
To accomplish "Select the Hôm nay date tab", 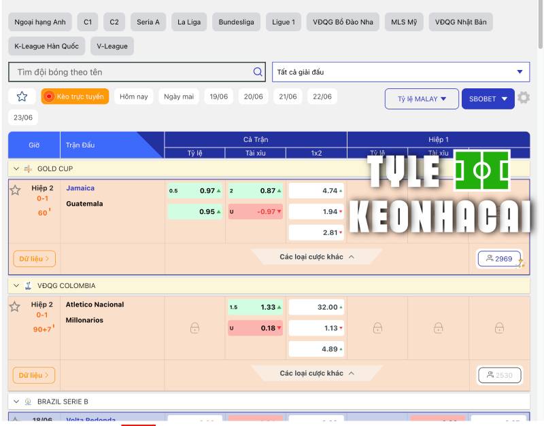I will 134,96.
